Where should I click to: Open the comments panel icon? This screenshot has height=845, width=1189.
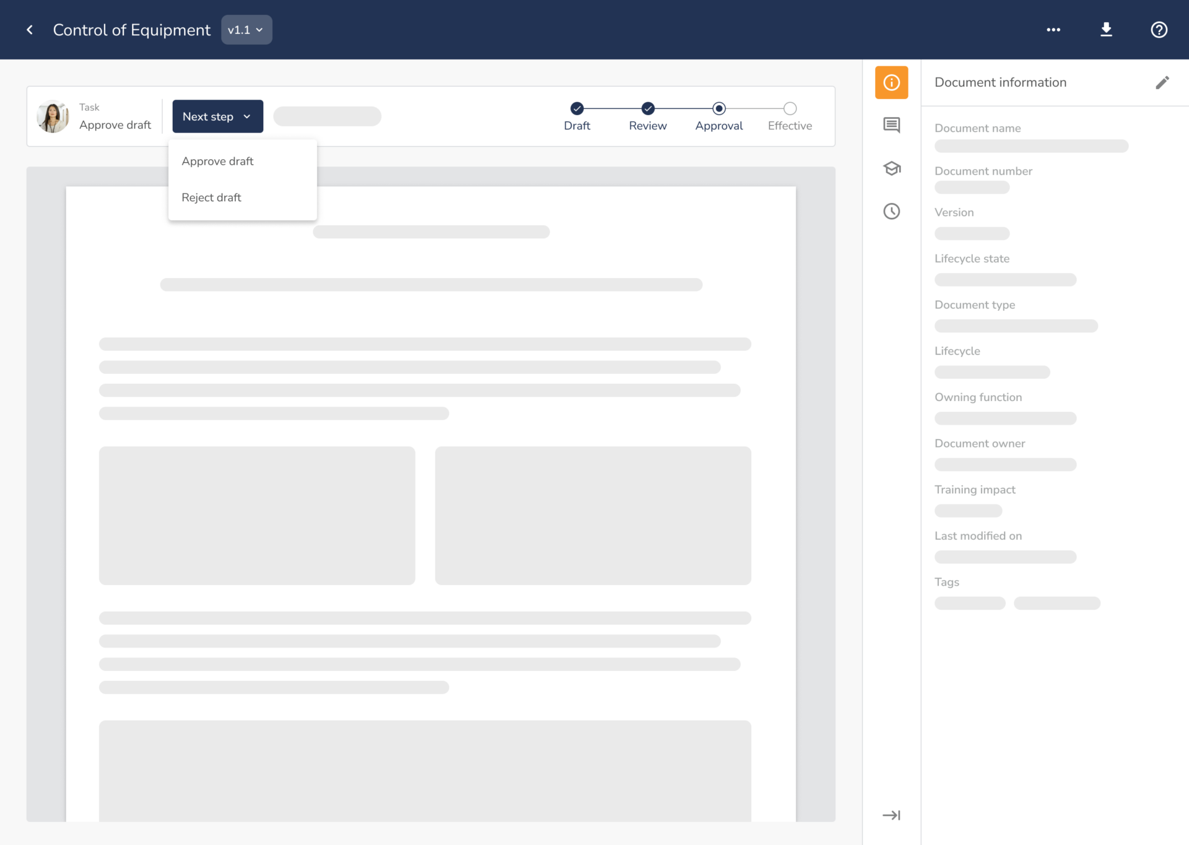(891, 125)
